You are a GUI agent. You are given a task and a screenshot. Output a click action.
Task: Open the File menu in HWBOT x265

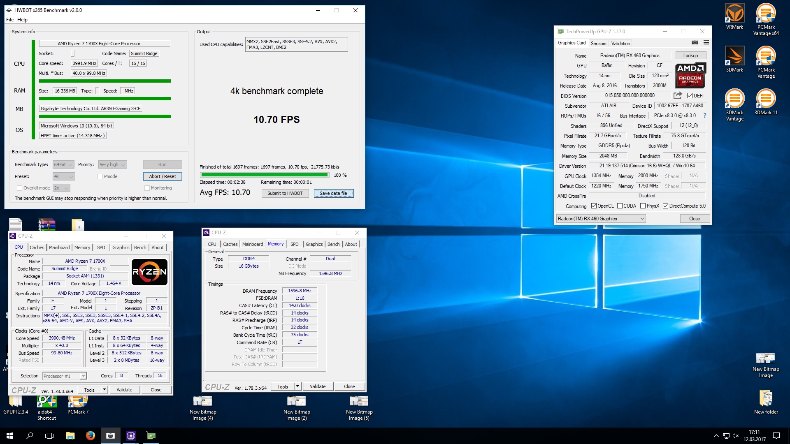point(10,19)
